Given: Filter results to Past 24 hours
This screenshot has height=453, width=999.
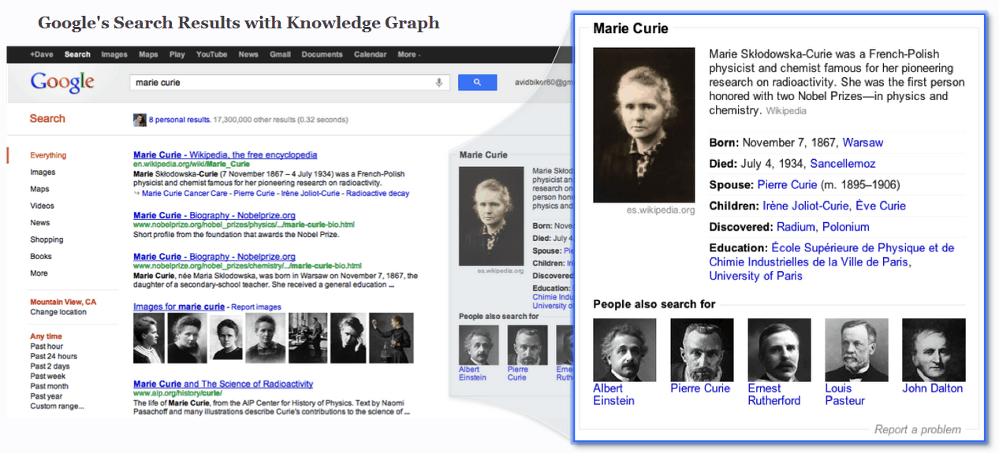Looking at the screenshot, I should point(54,356).
